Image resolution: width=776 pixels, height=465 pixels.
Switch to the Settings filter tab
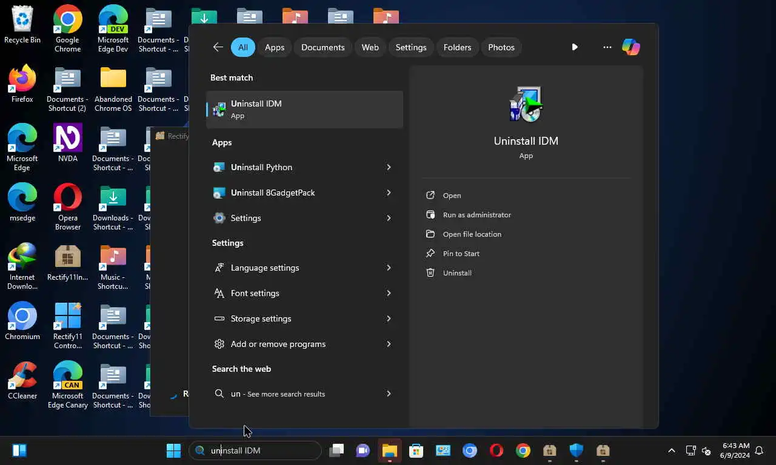(411, 47)
